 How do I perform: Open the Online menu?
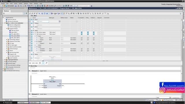(x=21, y=3)
